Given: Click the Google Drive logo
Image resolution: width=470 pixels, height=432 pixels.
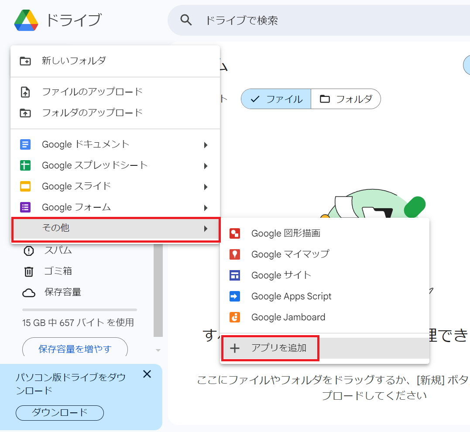Looking at the screenshot, I should point(27,20).
